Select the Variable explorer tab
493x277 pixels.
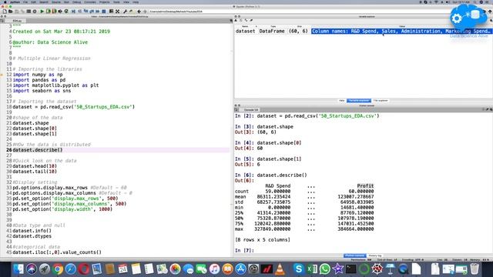pyautogui.click(x=359, y=101)
